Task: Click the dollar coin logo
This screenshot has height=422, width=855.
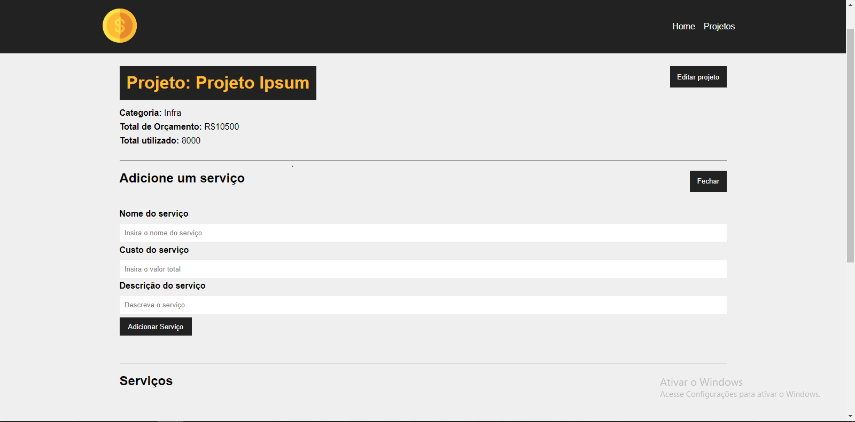Action: [119, 25]
